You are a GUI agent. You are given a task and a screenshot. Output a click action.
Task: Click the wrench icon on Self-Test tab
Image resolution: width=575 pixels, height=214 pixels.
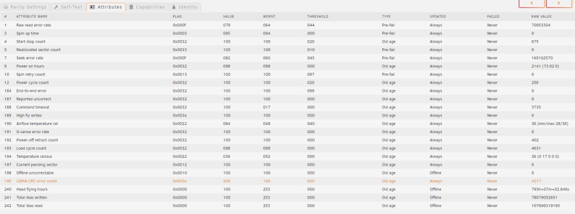tap(56, 7)
